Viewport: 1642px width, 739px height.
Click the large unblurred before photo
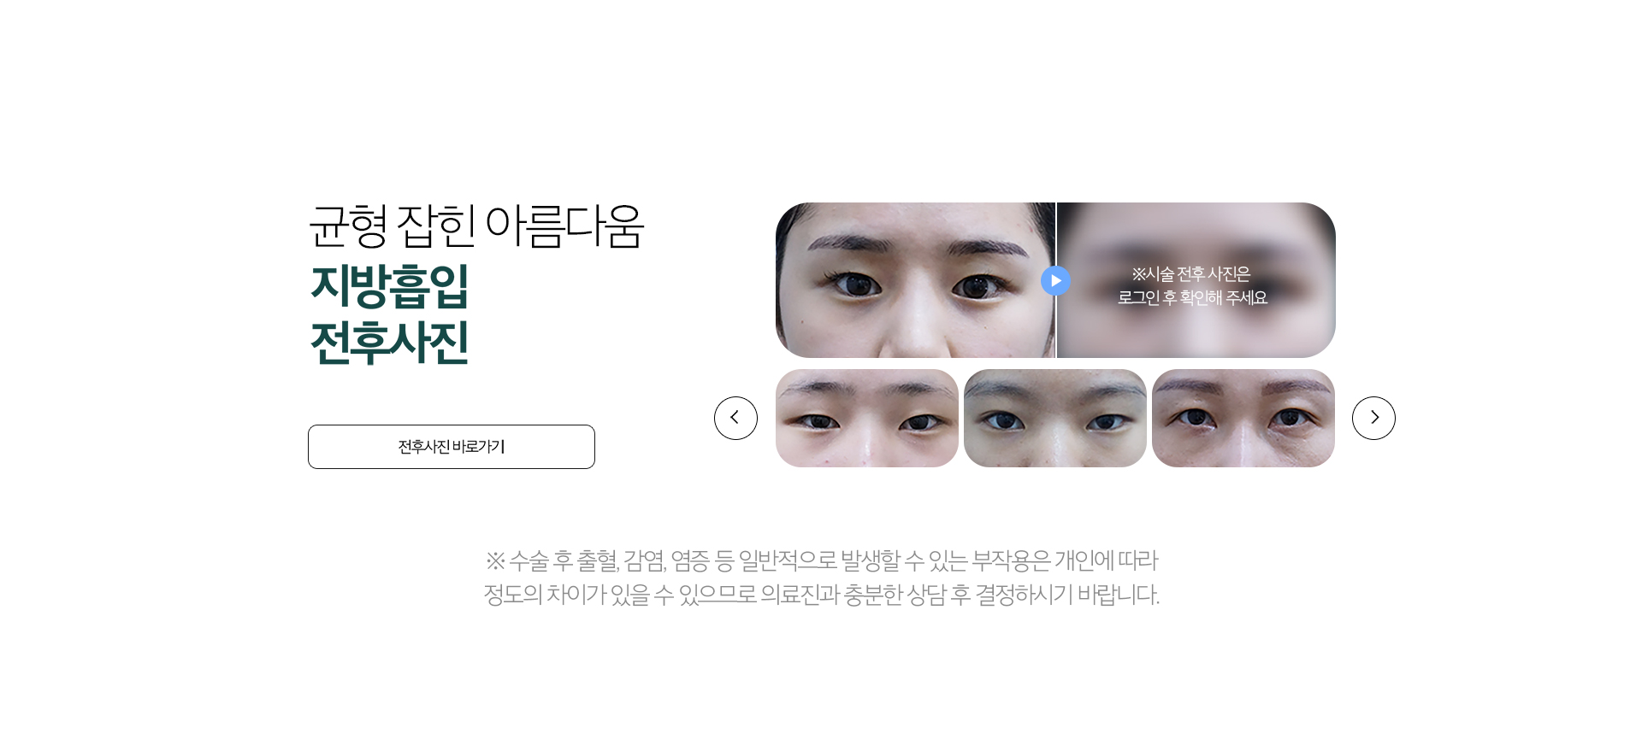pyautogui.click(x=915, y=280)
